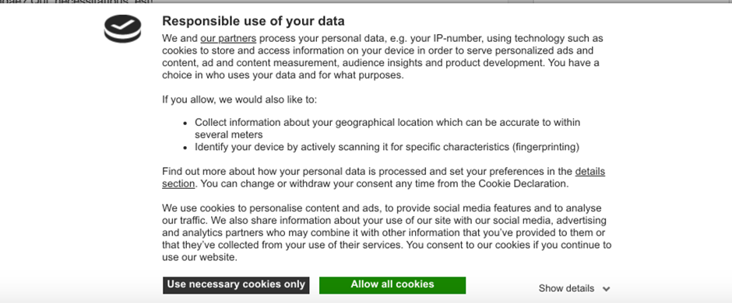Click the 'Find out more' paragraph text
Screen dimensions: 732x303
click(x=383, y=177)
